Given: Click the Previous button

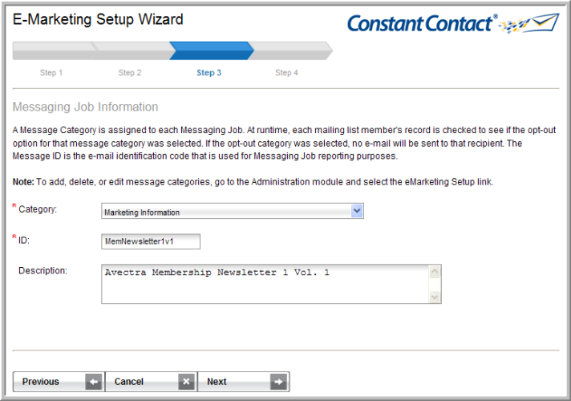Looking at the screenshot, I should [x=59, y=382].
